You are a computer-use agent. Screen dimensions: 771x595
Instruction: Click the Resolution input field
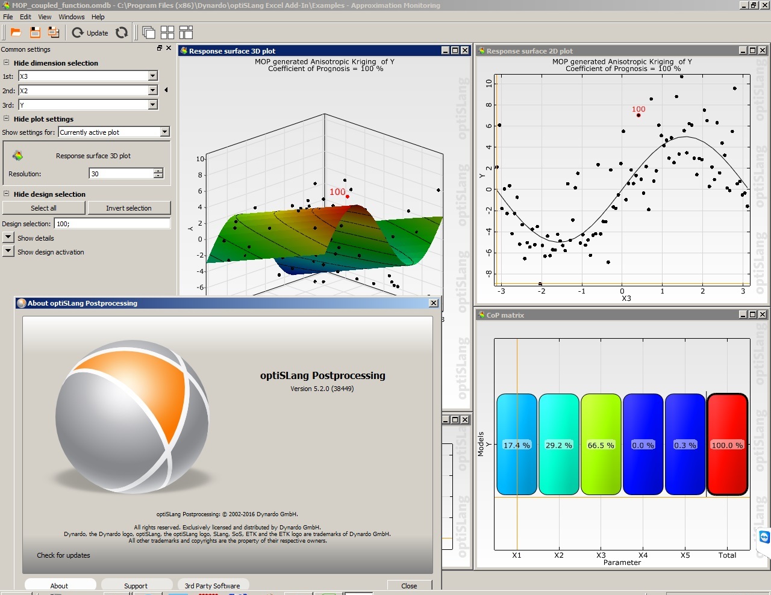(x=122, y=173)
